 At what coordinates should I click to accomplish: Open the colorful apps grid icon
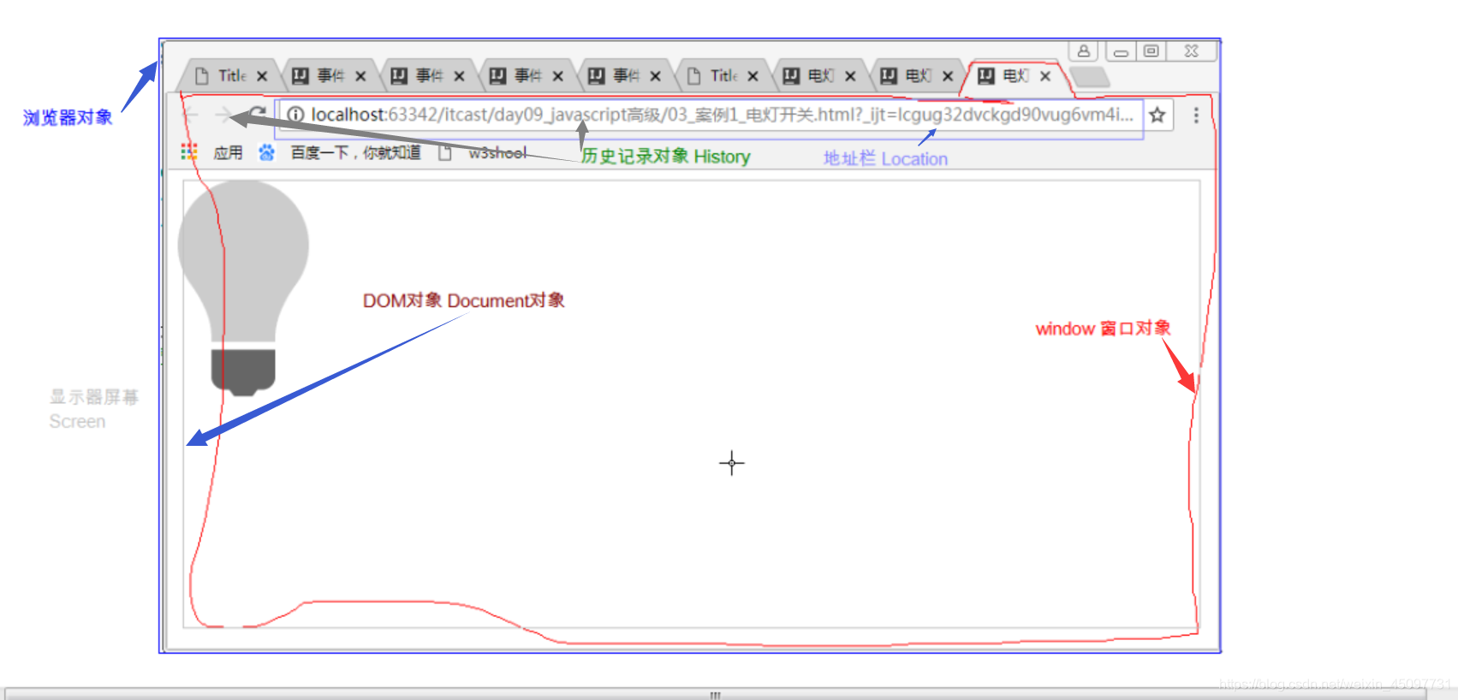click(x=189, y=152)
